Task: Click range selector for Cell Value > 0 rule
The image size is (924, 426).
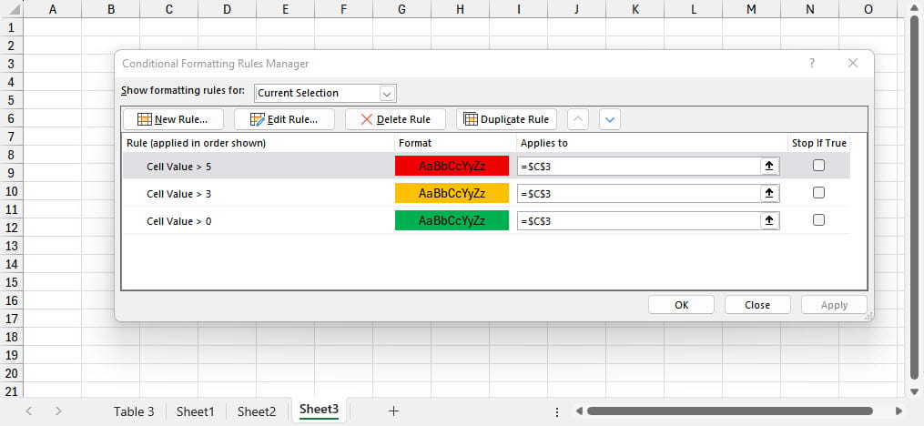Action: pyautogui.click(x=769, y=220)
